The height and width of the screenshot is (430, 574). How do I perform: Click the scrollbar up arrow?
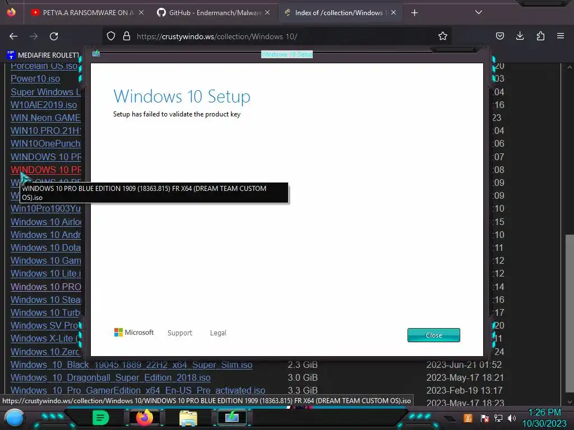point(570,67)
